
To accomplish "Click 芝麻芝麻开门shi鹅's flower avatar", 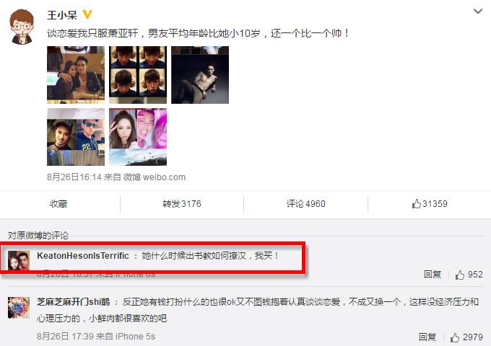I will (19, 308).
